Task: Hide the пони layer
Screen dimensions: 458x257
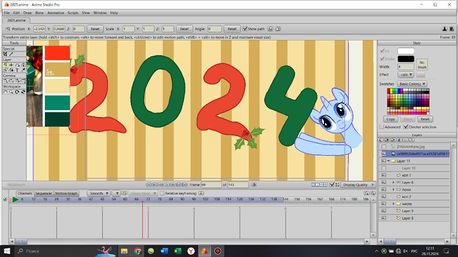Action: pos(384,189)
